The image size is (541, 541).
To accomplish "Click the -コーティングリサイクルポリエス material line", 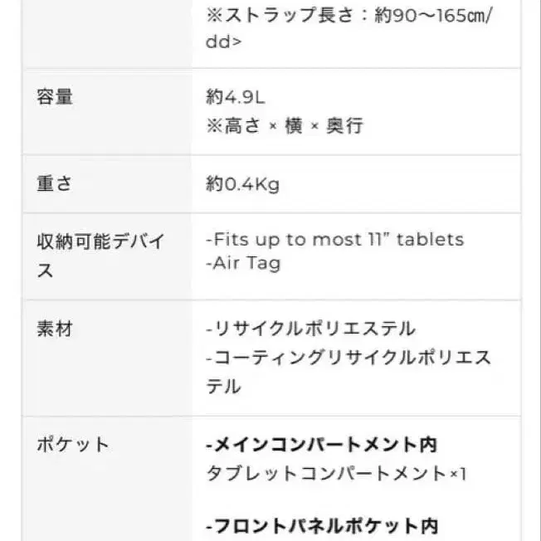I will pos(348,358).
